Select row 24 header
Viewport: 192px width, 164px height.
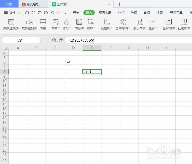tap(4, 146)
